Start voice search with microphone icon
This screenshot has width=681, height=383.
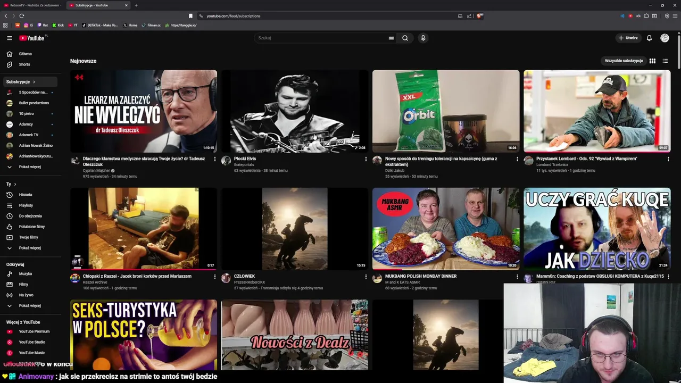pyautogui.click(x=423, y=38)
